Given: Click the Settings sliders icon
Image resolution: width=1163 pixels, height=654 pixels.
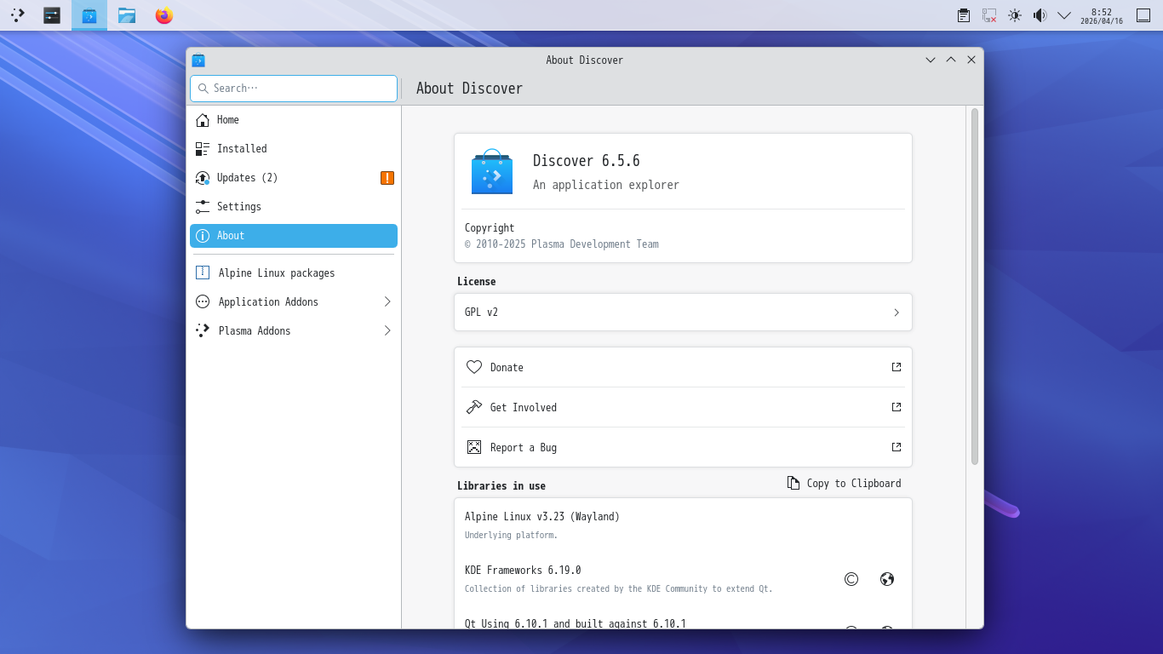Looking at the screenshot, I should pyautogui.click(x=203, y=207).
